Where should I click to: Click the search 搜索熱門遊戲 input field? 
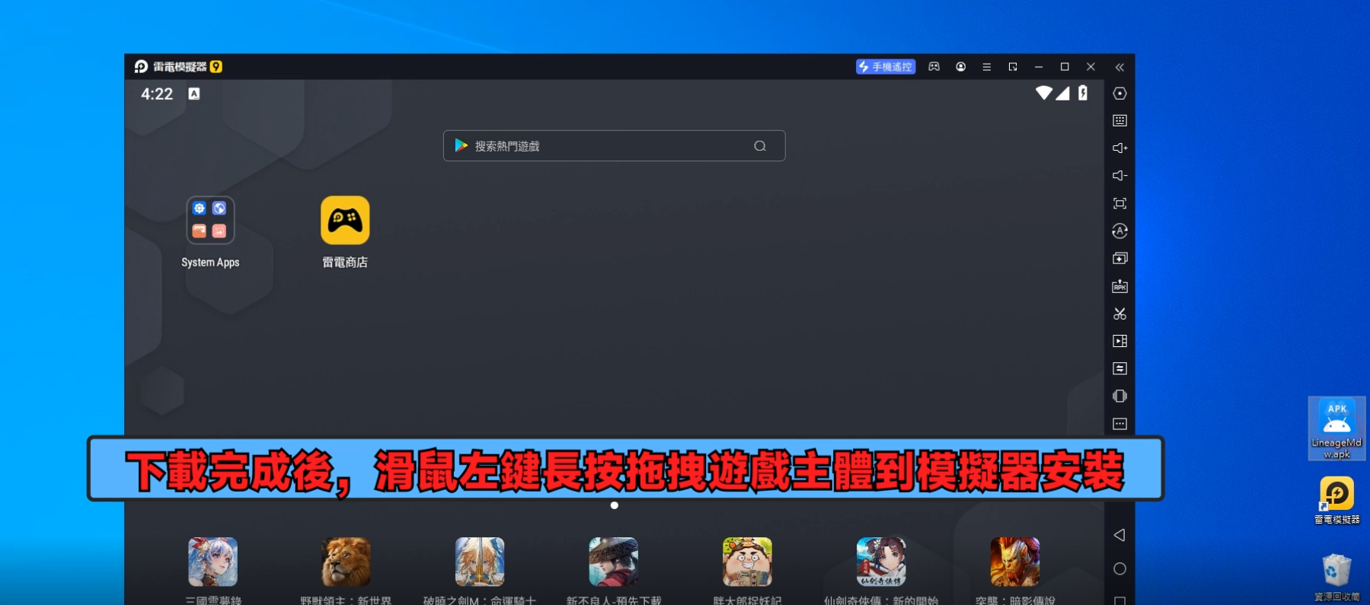[614, 145]
